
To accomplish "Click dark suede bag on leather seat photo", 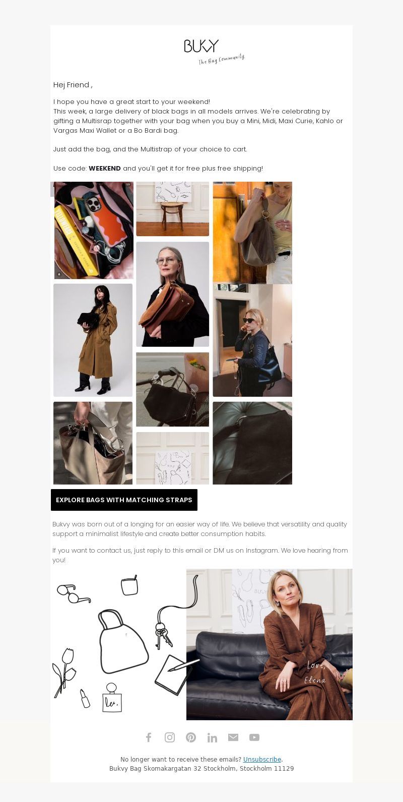I will click(x=252, y=443).
